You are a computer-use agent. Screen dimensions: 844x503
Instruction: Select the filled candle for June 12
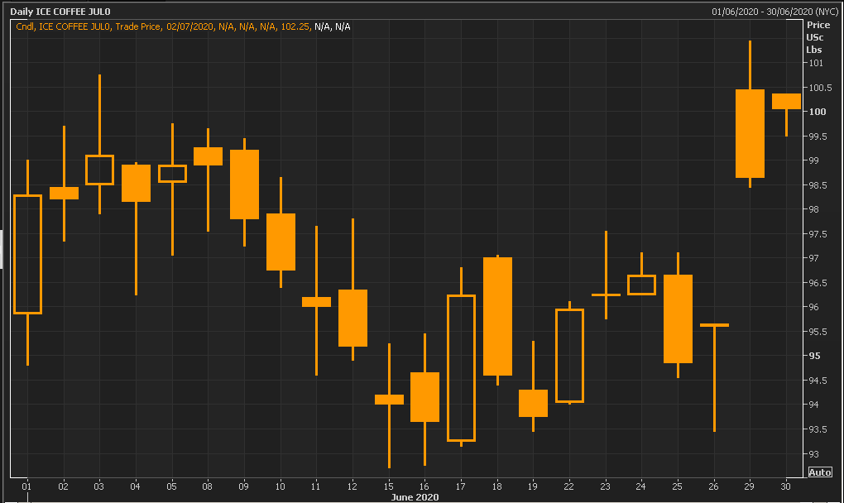[352, 318]
